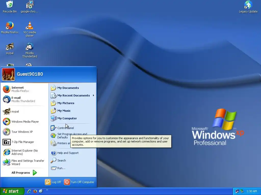Open My Pictures folder

[72, 103]
